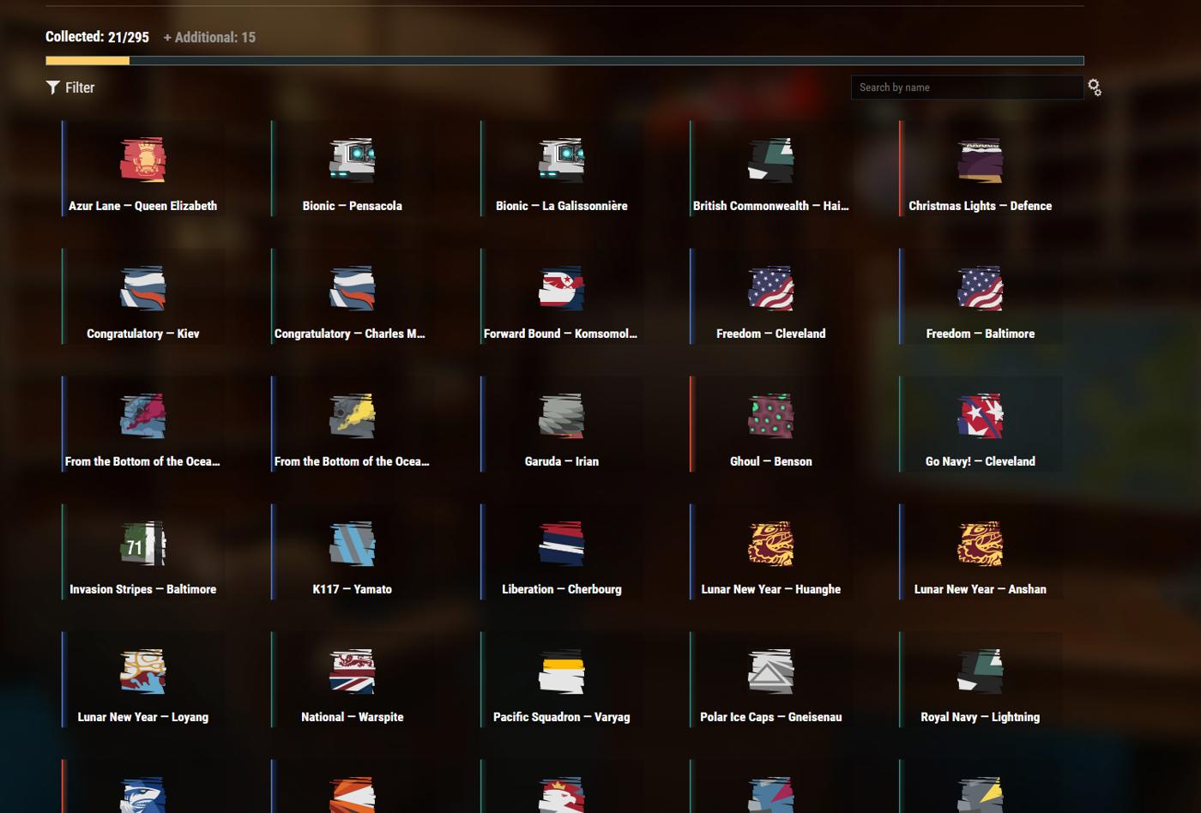Select the pink-tentacle Bottom of the Ocean icon
Screen dimensions: 1201x813
click(x=142, y=415)
